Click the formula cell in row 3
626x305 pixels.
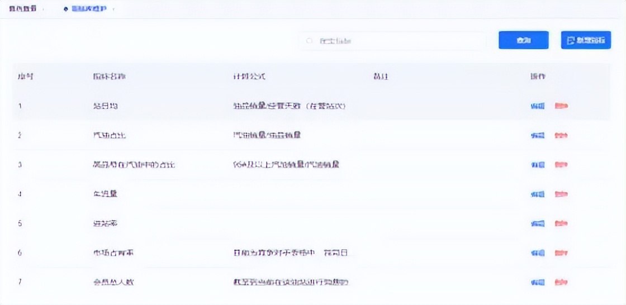coord(286,164)
